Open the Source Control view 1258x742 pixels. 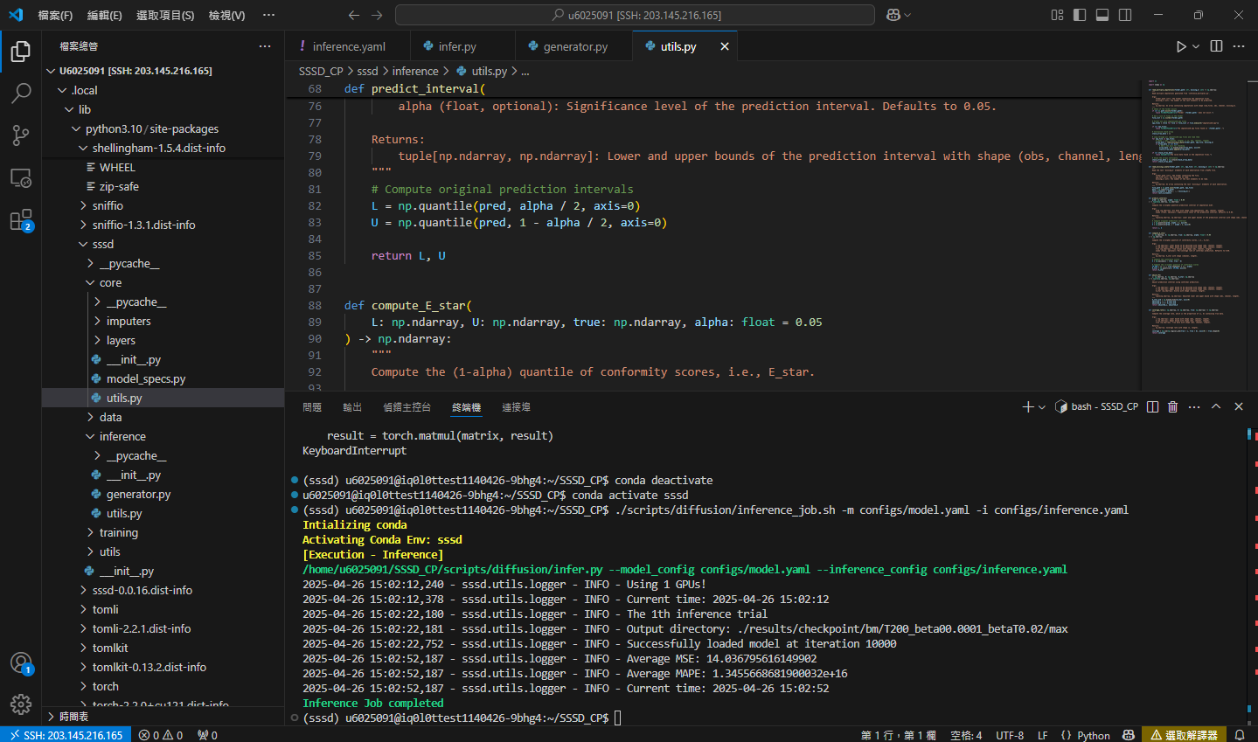21,135
